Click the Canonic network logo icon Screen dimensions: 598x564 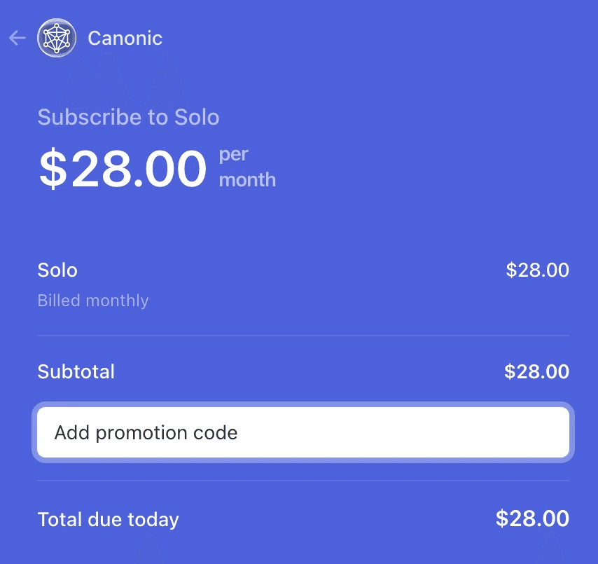57,38
